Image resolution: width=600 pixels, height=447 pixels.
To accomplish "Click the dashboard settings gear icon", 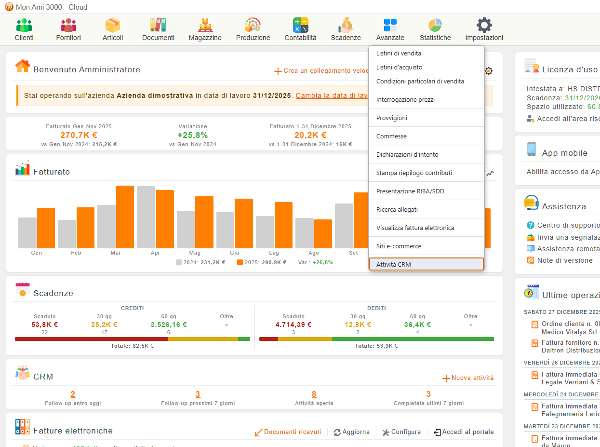I will coord(489,71).
